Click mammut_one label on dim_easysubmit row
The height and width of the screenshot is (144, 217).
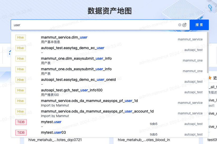[192, 61]
